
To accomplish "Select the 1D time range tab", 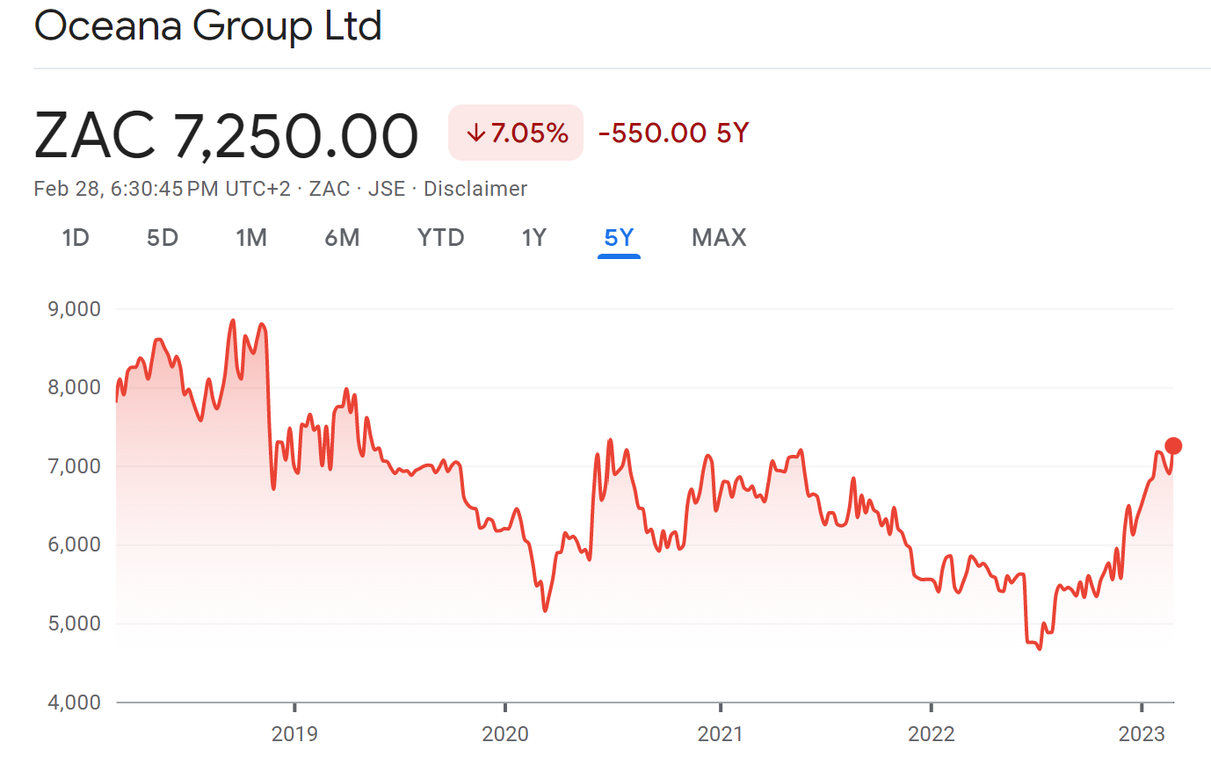I will [76, 238].
